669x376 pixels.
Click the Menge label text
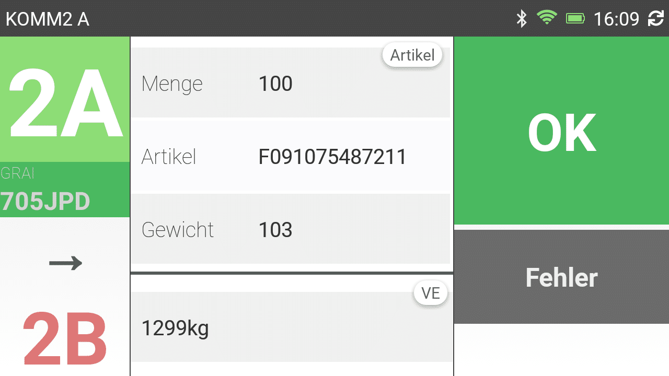[x=172, y=84]
